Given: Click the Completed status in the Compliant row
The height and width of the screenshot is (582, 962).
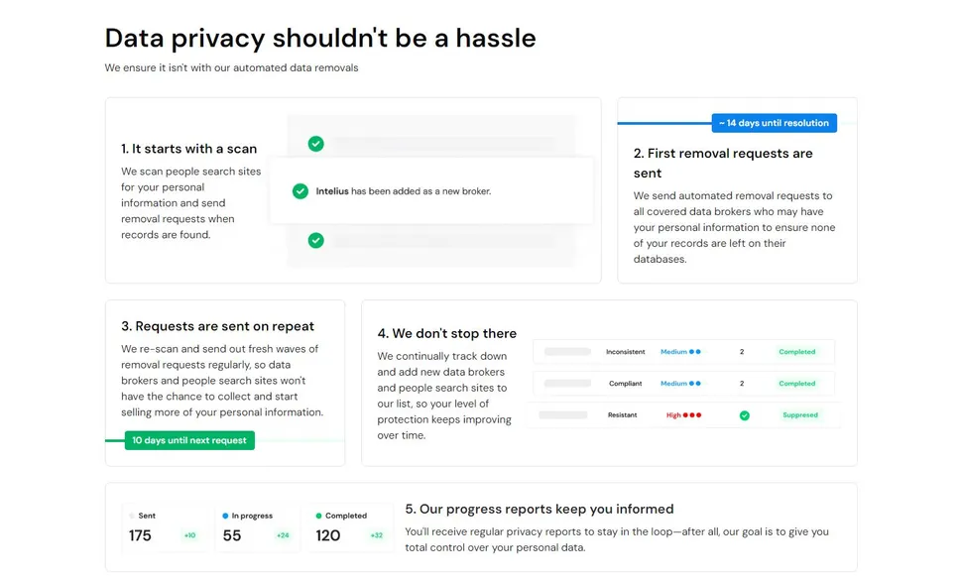Looking at the screenshot, I should coord(796,384).
